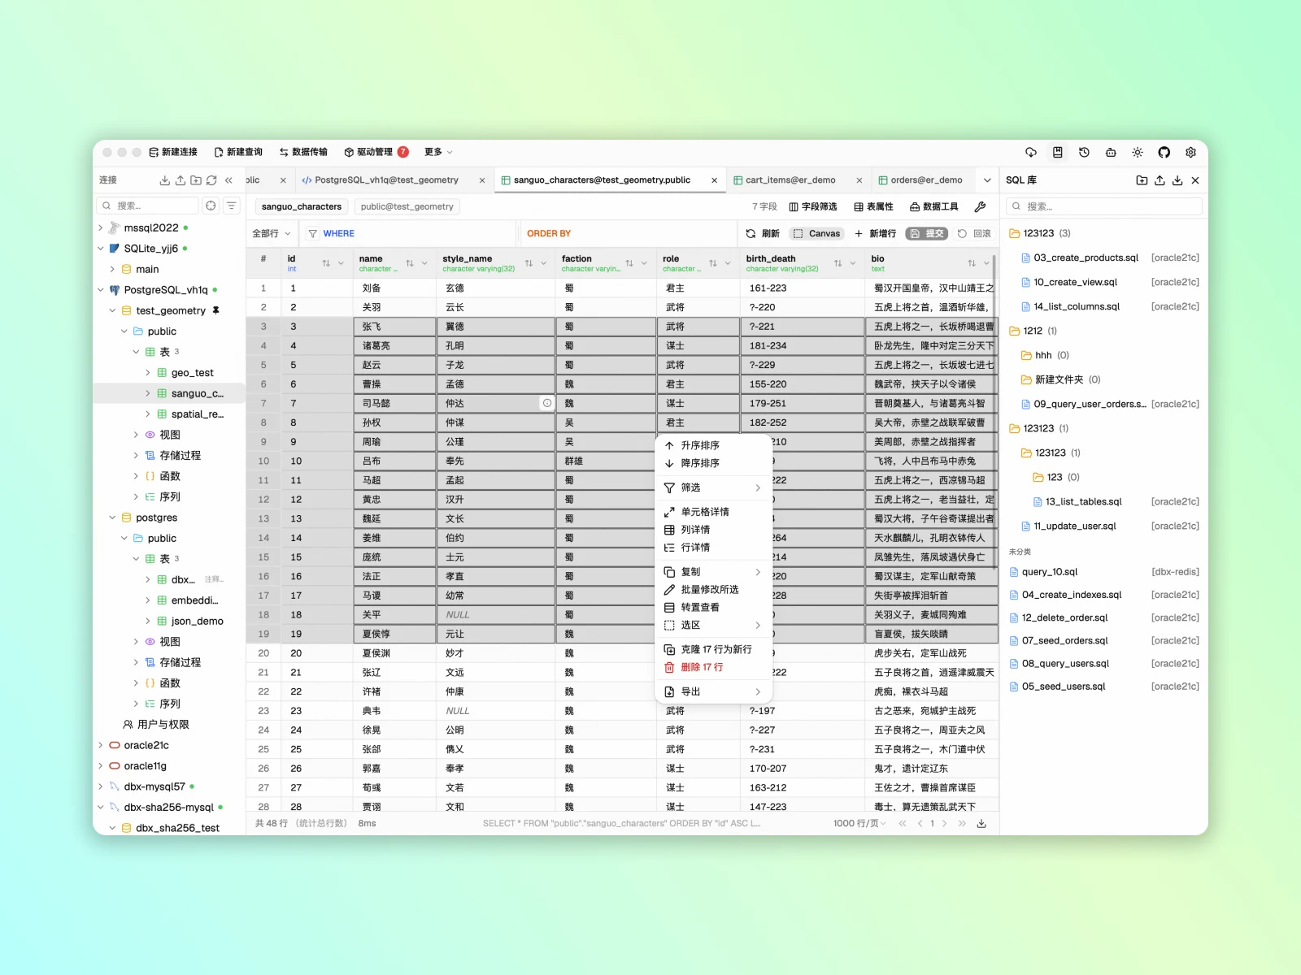
Task: Open 03_create_products.sql in SQL library
Action: click(x=1086, y=258)
